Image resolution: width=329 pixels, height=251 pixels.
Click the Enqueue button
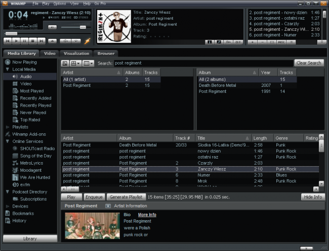tap(94, 197)
